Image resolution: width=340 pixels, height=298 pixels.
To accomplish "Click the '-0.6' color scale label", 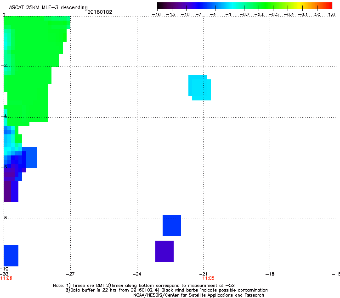I will [x=259, y=15].
